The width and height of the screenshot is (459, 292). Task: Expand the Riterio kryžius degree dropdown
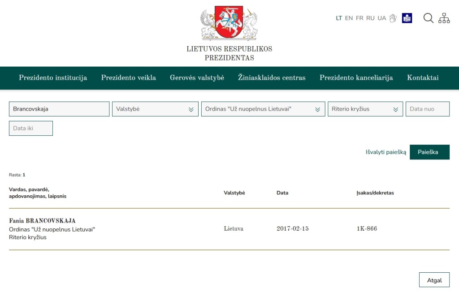tap(365, 109)
